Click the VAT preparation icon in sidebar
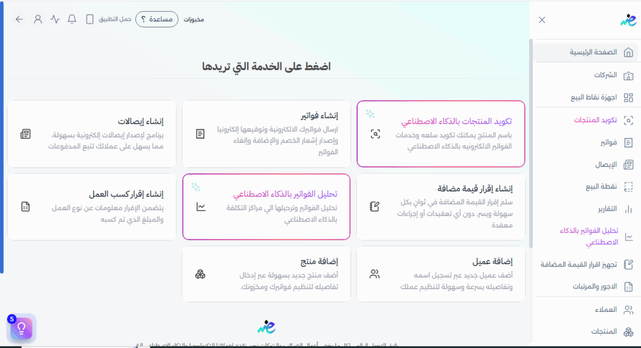Image resolution: width=641 pixels, height=348 pixels. (628, 265)
